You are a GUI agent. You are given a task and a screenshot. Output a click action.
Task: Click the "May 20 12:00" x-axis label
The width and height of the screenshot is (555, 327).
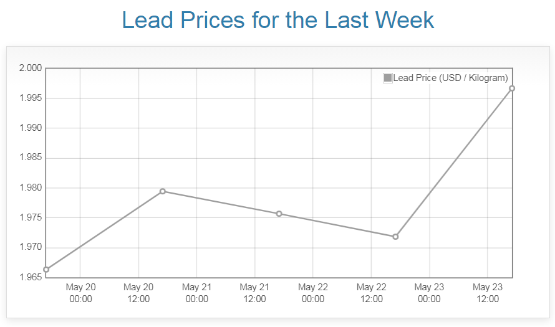coord(138,293)
